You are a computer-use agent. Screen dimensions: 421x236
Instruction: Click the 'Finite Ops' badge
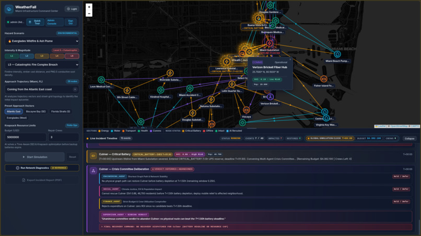pyautogui.click(x=72, y=126)
